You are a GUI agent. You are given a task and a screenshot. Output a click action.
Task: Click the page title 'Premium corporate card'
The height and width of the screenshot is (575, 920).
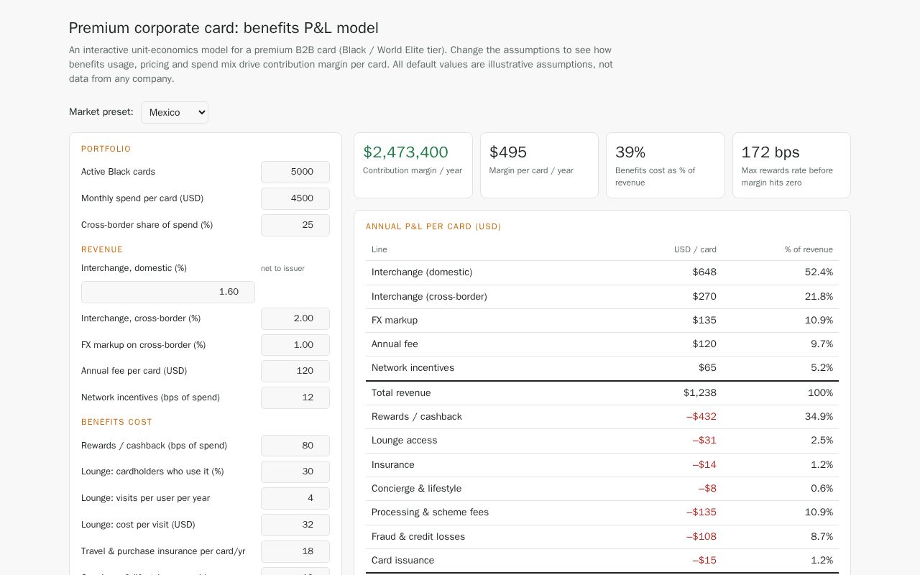(x=224, y=28)
